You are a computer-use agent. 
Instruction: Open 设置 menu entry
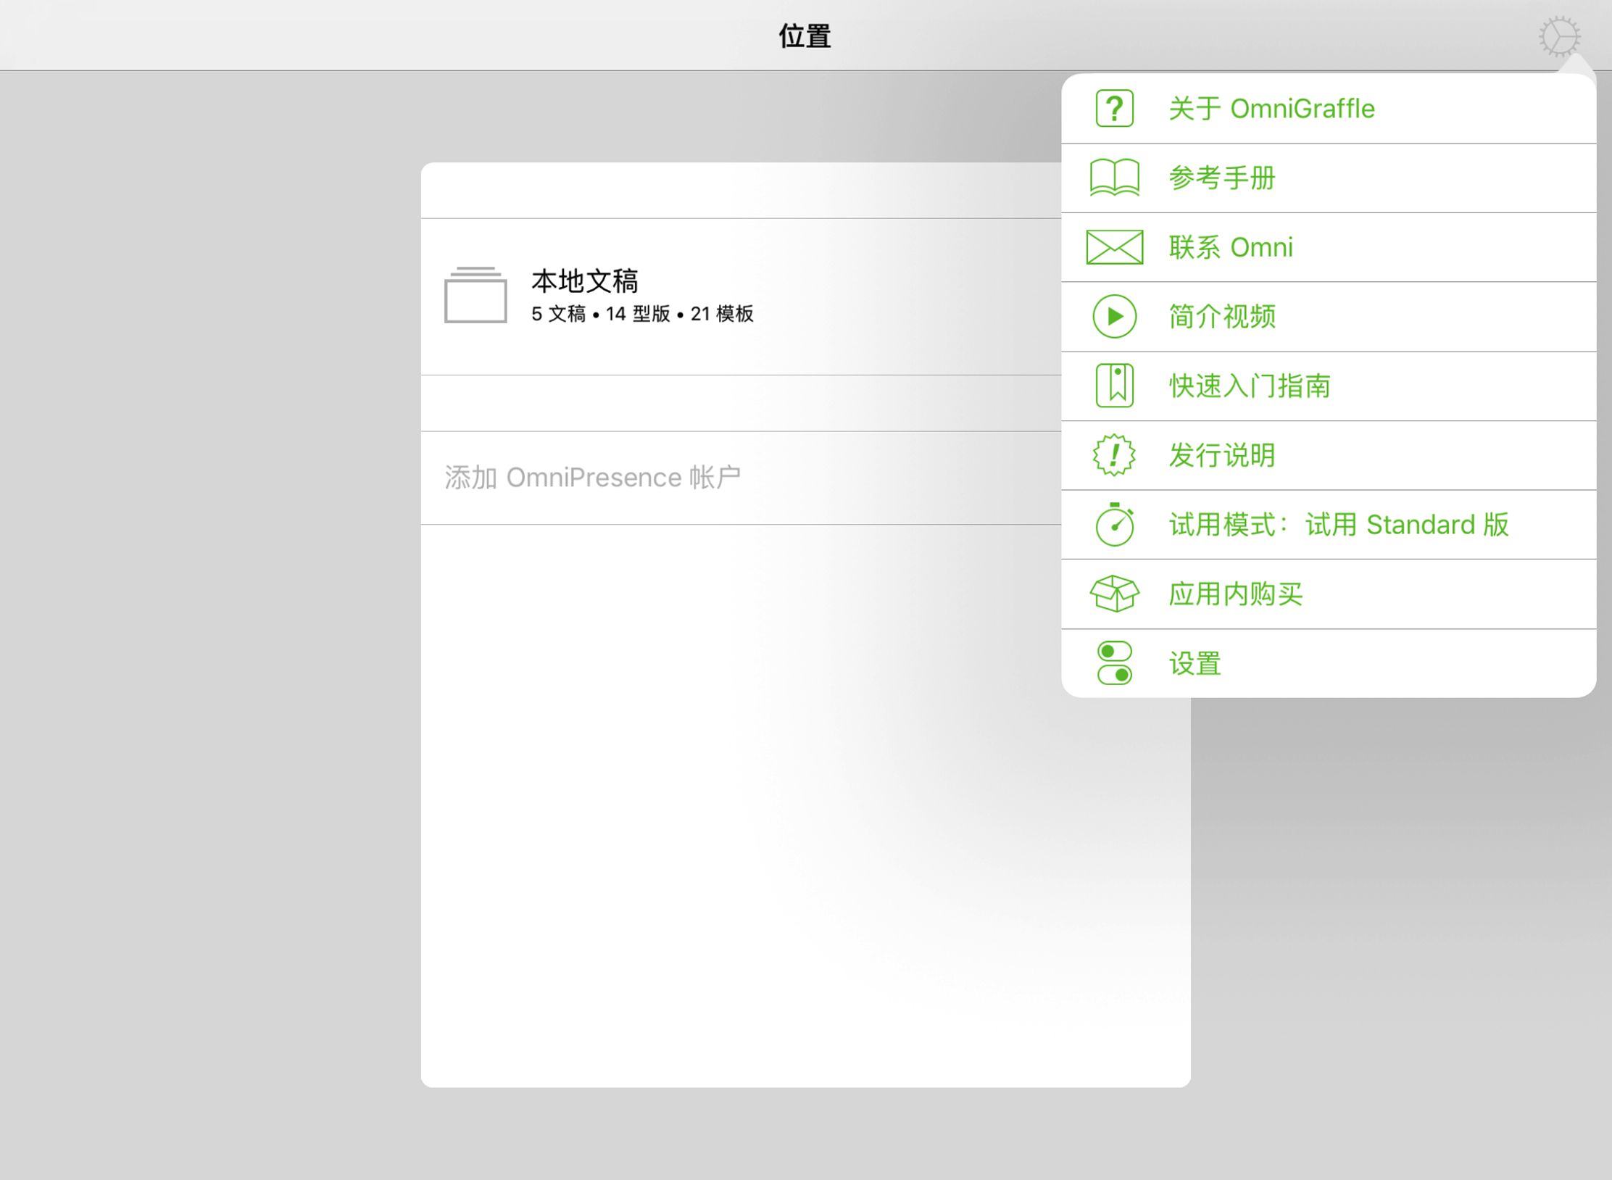coord(1329,663)
